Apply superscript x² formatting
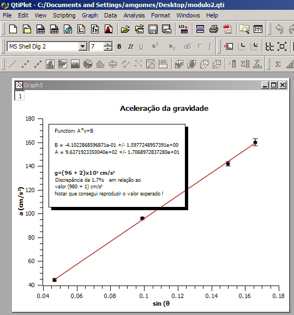 [x=155, y=46]
